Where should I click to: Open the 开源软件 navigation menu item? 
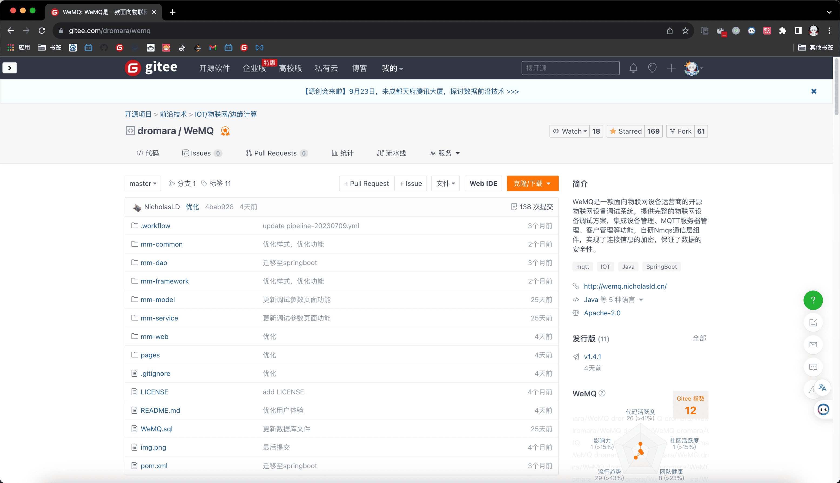click(x=214, y=68)
